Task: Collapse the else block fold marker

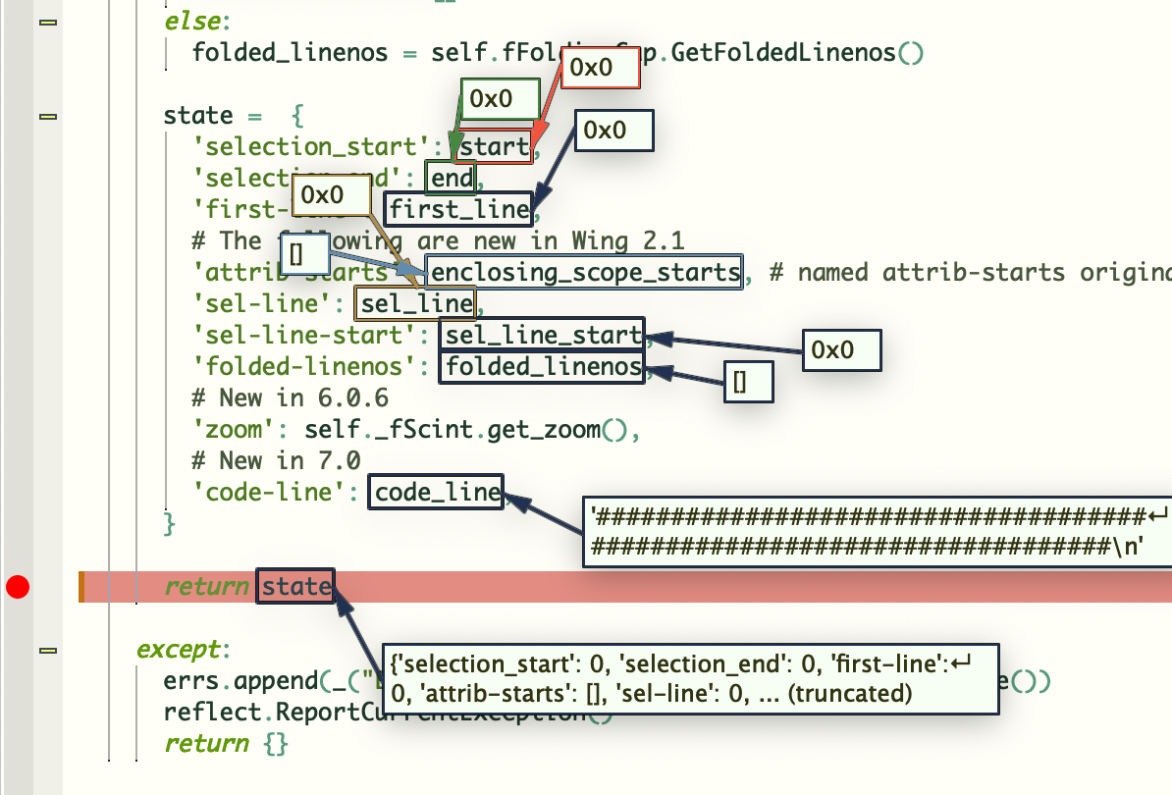Action: [48, 23]
